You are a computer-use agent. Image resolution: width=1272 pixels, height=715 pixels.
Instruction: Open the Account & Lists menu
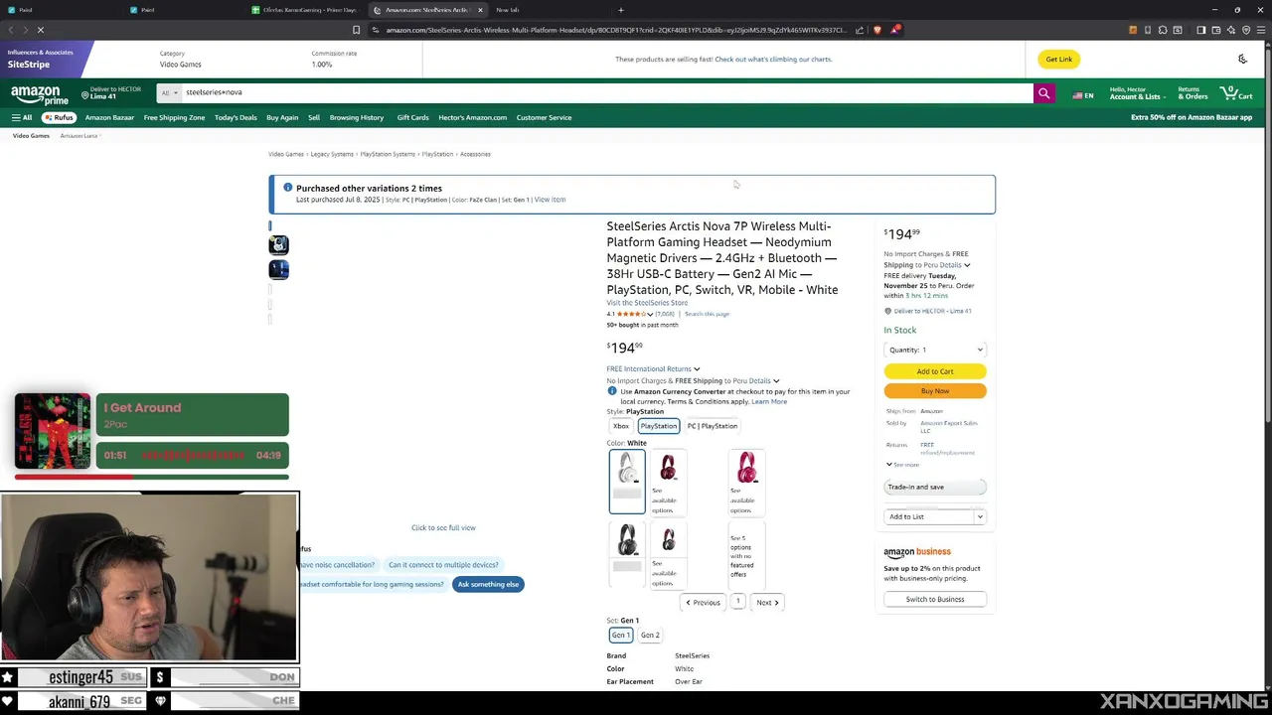pos(1136,93)
